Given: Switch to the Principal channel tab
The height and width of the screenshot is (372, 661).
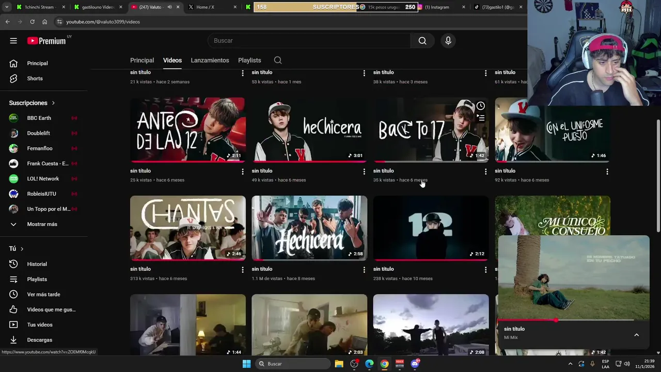Looking at the screenshot, I should click(142, 60).
